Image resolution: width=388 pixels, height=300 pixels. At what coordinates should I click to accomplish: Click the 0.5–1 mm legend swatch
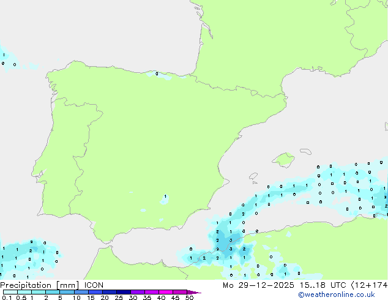point(24,292)
